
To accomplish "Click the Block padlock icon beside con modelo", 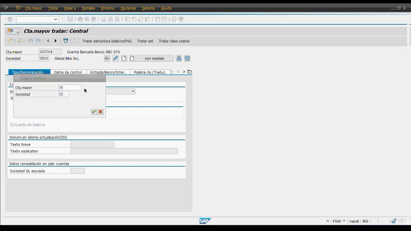I will pyautogui.click(x=179, y=58).
